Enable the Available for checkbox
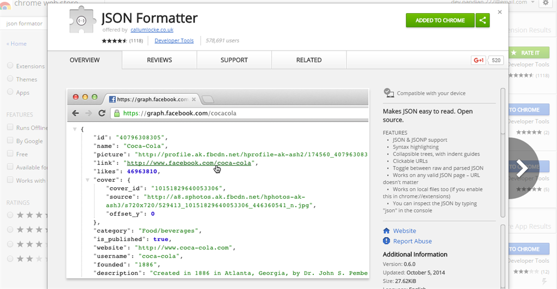This screenshot has height=289, width=557. pyautogui.click(x=10, y=167)
